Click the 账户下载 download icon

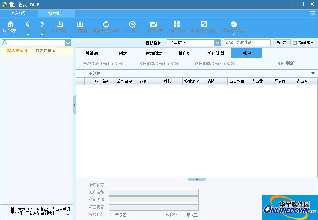point(59,24)
